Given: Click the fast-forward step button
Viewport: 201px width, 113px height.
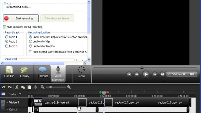Looking at the screenshot, I should point(155,74).
